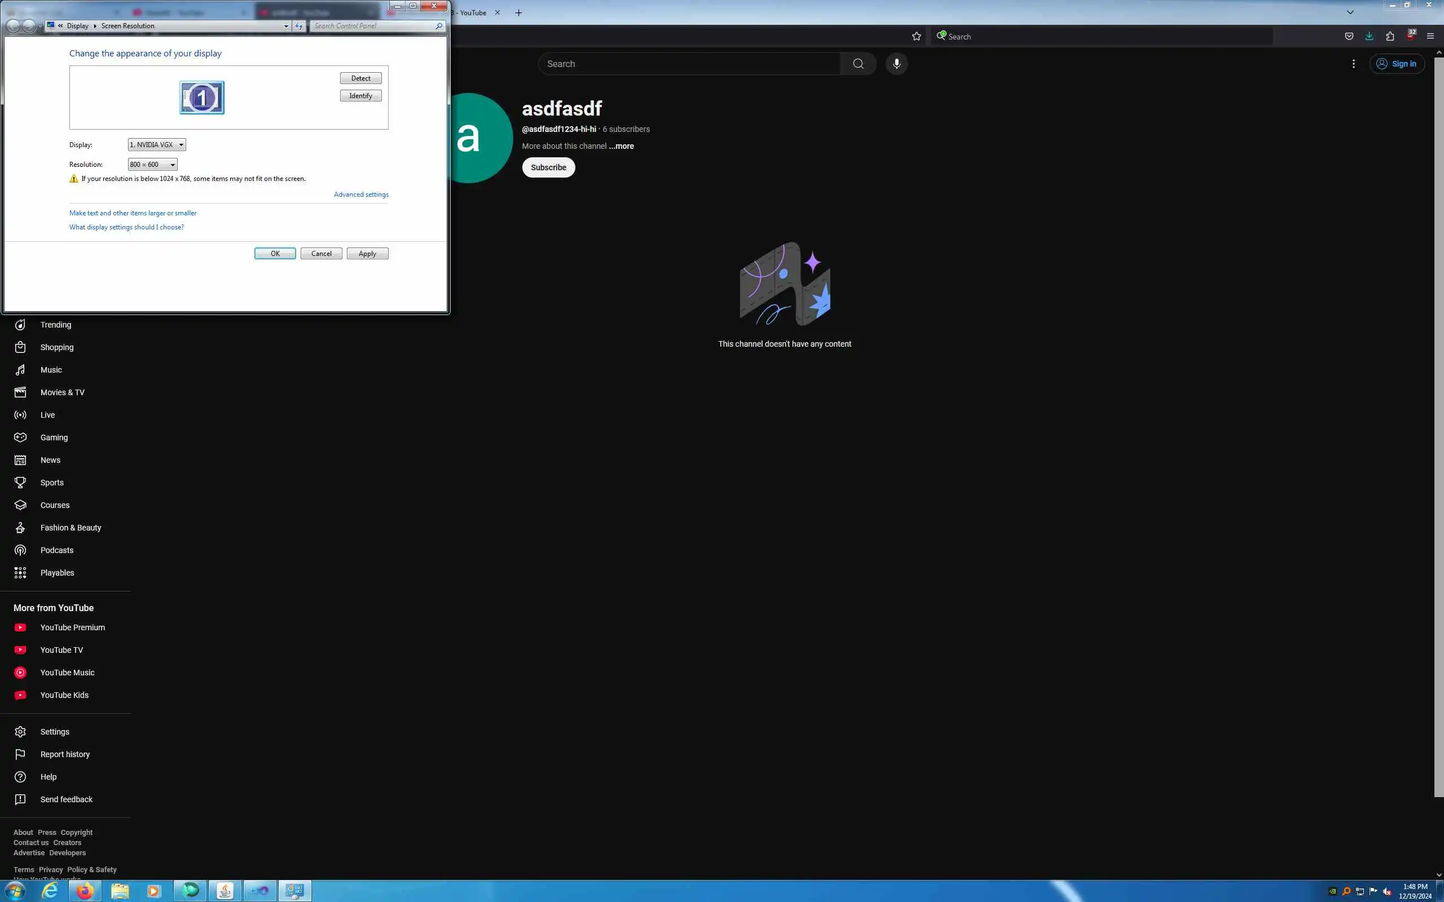Viewport: 1444px width, 902px height.
Task: Open YouTube three-dot settings menu
Action: pyautogui.click(x=1353, y=64)
